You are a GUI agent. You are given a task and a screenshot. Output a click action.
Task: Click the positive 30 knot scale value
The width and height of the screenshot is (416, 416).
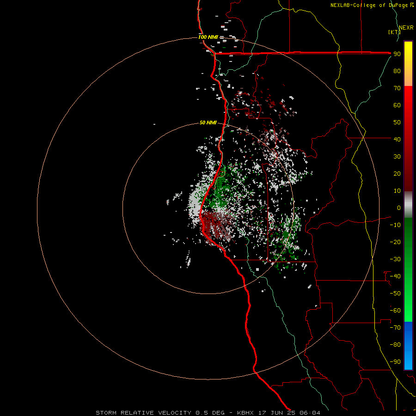pos(397,157)
